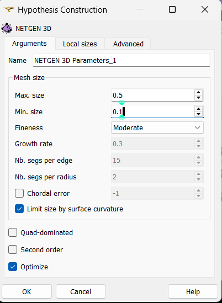Click the Growth rate label
Screen dimensions: 222x303
[x=34, y=144]
